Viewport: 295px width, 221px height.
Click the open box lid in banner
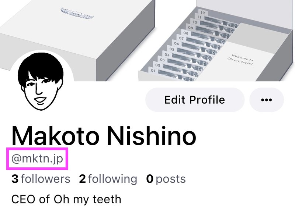[244, 12]
